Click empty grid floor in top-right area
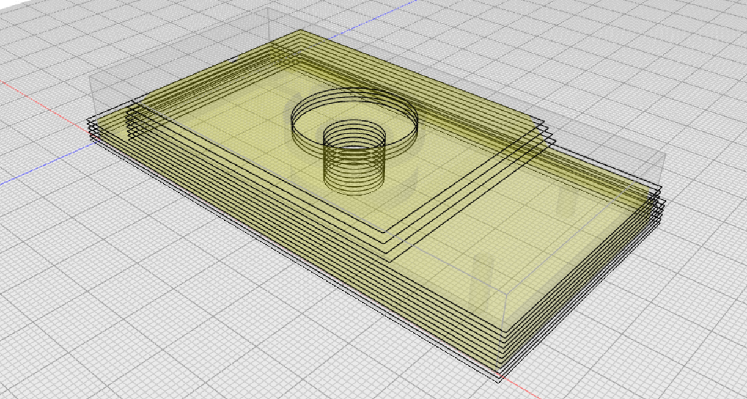 coord(642,61)
